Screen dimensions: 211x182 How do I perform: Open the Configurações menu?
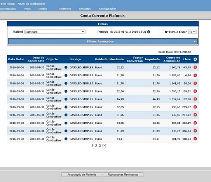pos(108,9)
